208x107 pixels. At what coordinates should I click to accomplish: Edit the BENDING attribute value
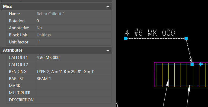click(x=73, y=72)
